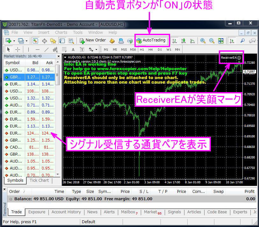Open the profiles dropdown arrow
The height and width of the screenshot is (227, 259).
(26, 40)
